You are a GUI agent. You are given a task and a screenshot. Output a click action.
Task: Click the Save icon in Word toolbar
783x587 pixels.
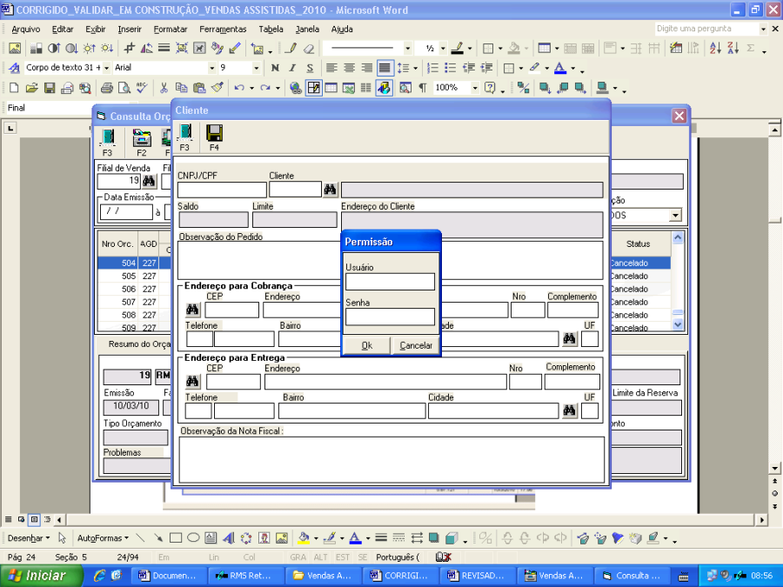(50, 89)
